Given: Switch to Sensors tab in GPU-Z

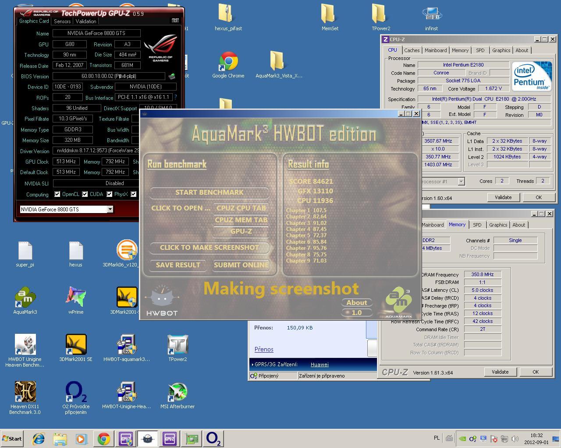Looking at the screenshot, I should (62, 21).
